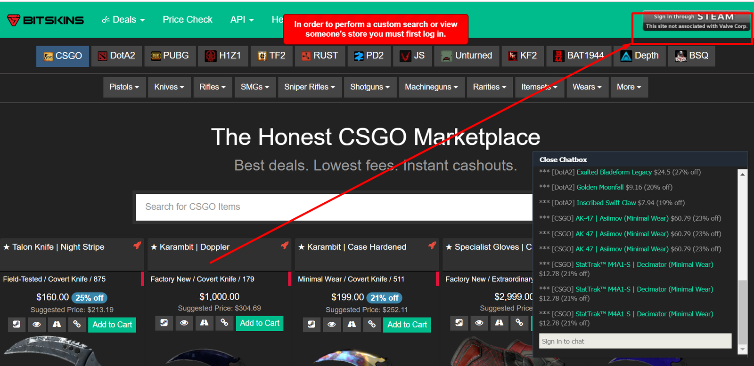Click chain link icon on Karambit Case Hardened
Image resolution: width=754 pixels, height=366 pixels.
click(372, 324)
